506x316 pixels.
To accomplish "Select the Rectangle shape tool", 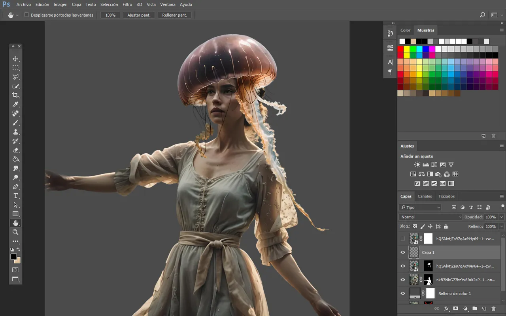I will (x=15, y=214).
